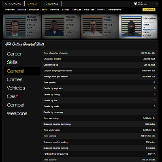This screenshot has height=162, width=162.
Task: Select Michael De Santa's mugshot
Action: coord(15,26)
